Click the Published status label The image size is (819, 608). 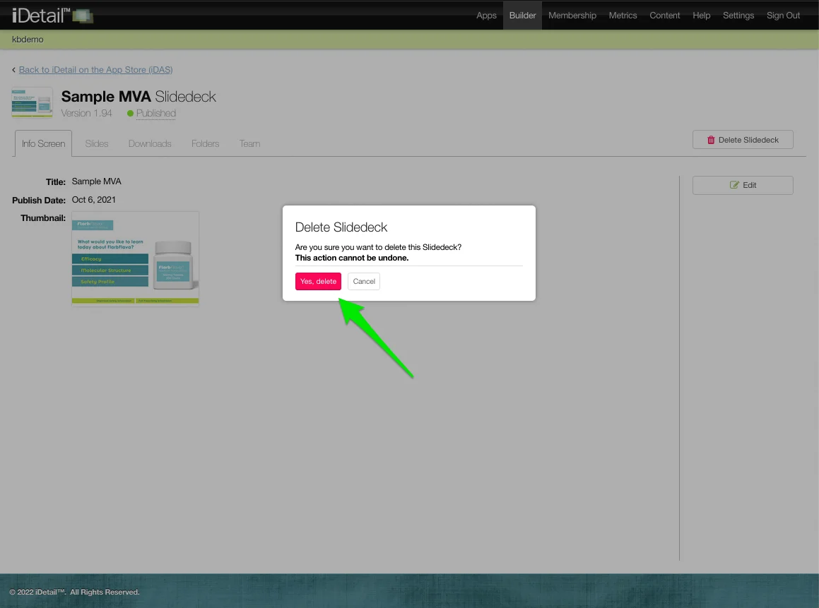coord(155,113)
